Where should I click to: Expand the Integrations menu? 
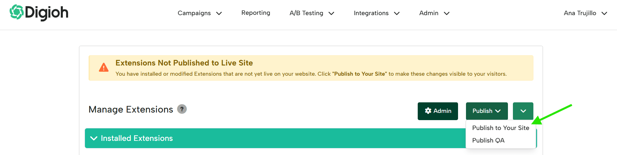pos(377,13)
